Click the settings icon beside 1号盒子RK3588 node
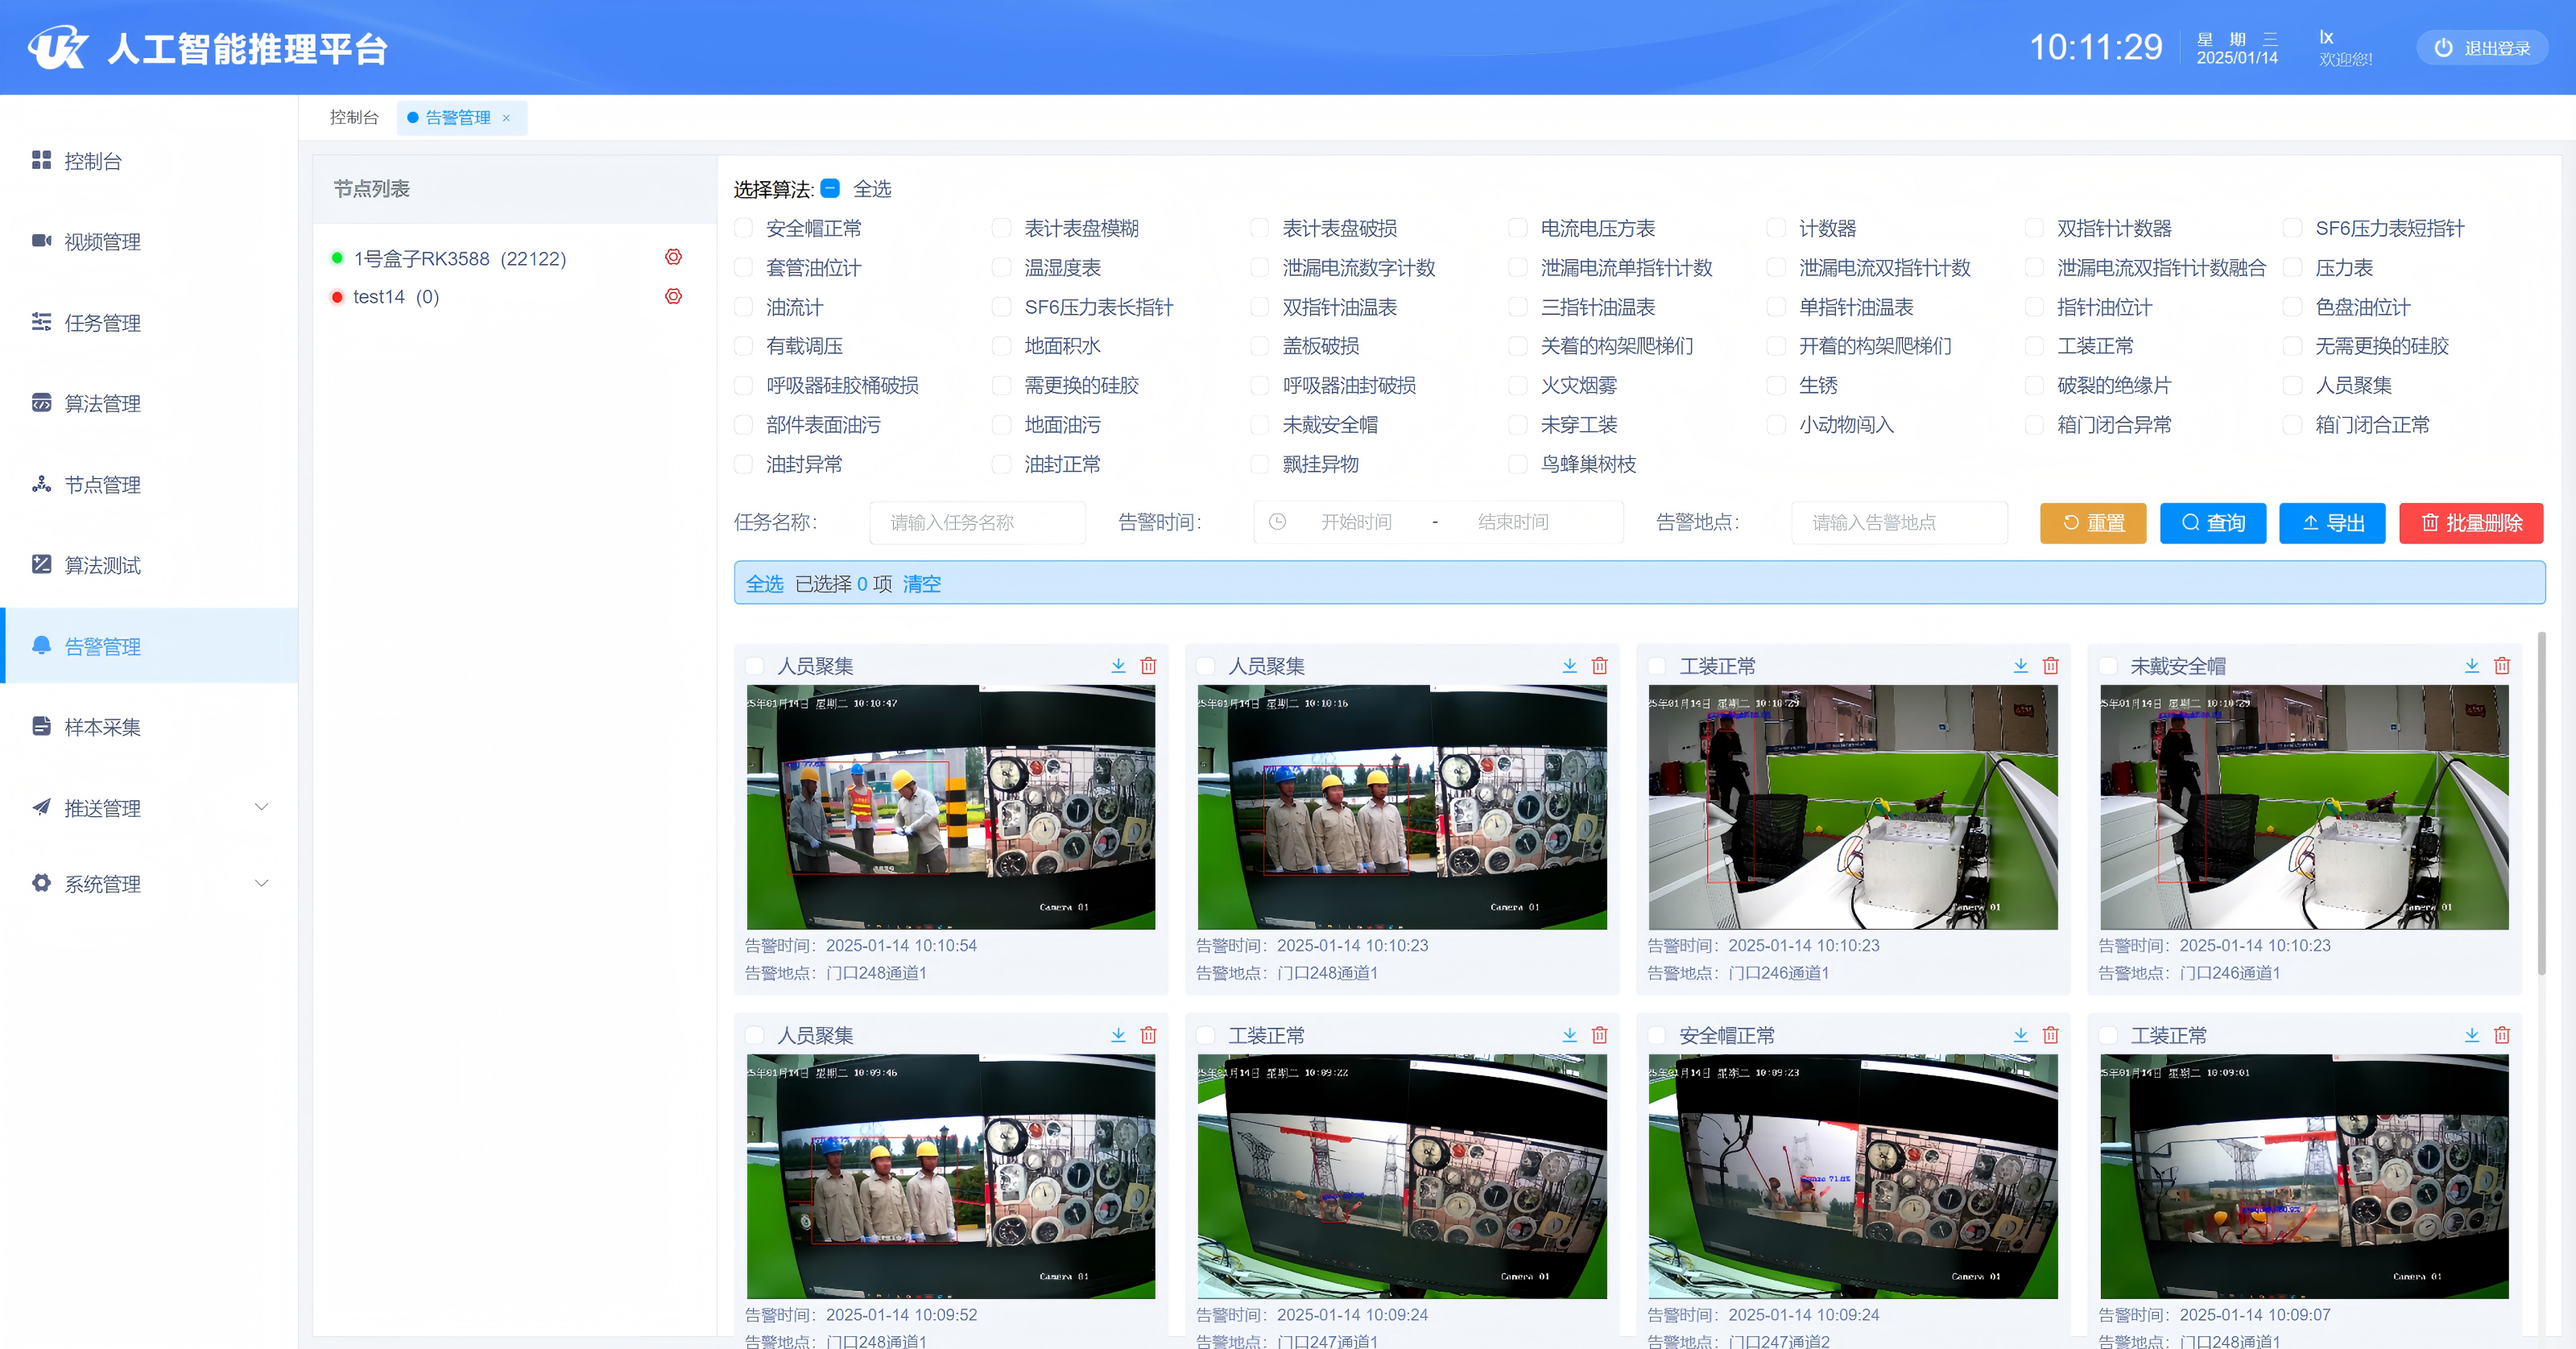 [x=673, y=258]
